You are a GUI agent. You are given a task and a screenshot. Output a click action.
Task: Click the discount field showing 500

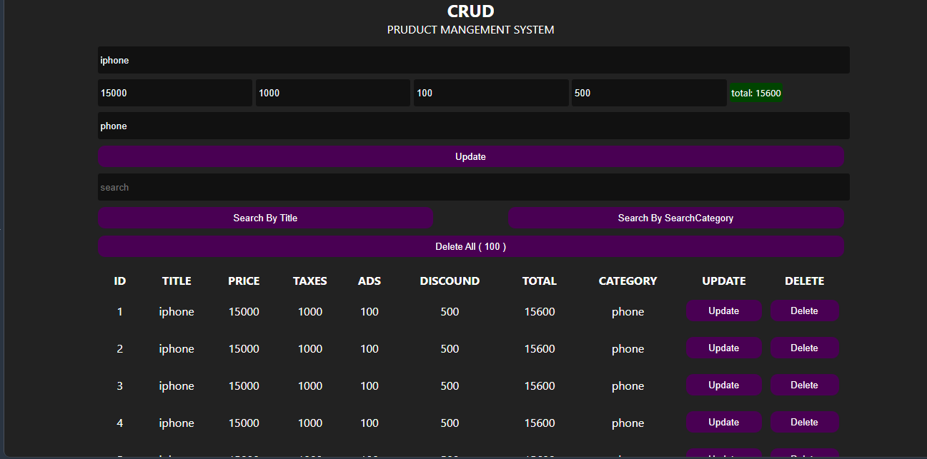coord(649,93)
